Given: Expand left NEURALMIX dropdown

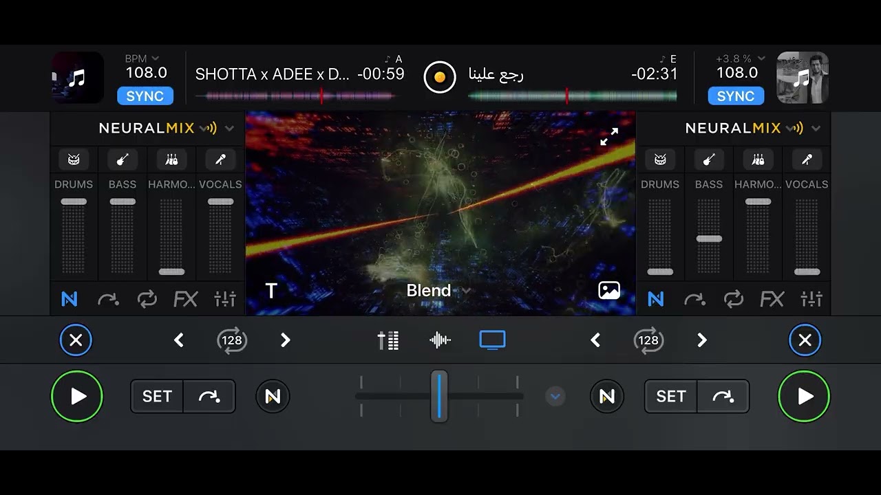Looking at the screenshot, I should 229,129.
